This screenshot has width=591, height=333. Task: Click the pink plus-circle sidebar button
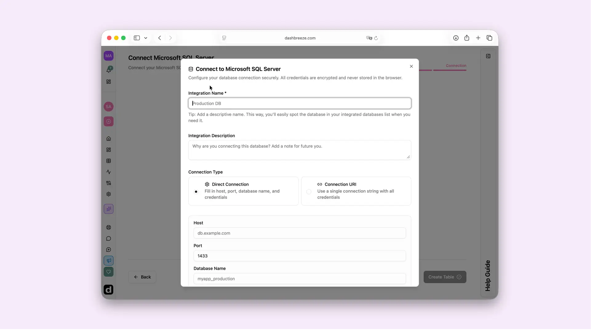pos(109,121)
